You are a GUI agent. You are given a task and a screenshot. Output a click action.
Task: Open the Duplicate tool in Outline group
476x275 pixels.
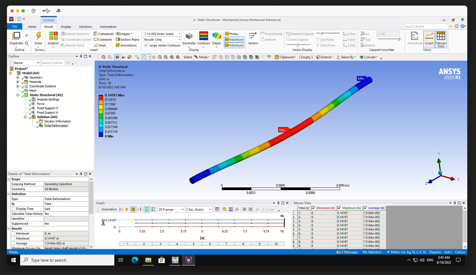[16, 38]
